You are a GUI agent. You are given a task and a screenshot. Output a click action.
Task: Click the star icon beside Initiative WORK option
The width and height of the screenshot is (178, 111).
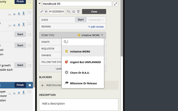(x=66, y=51)
